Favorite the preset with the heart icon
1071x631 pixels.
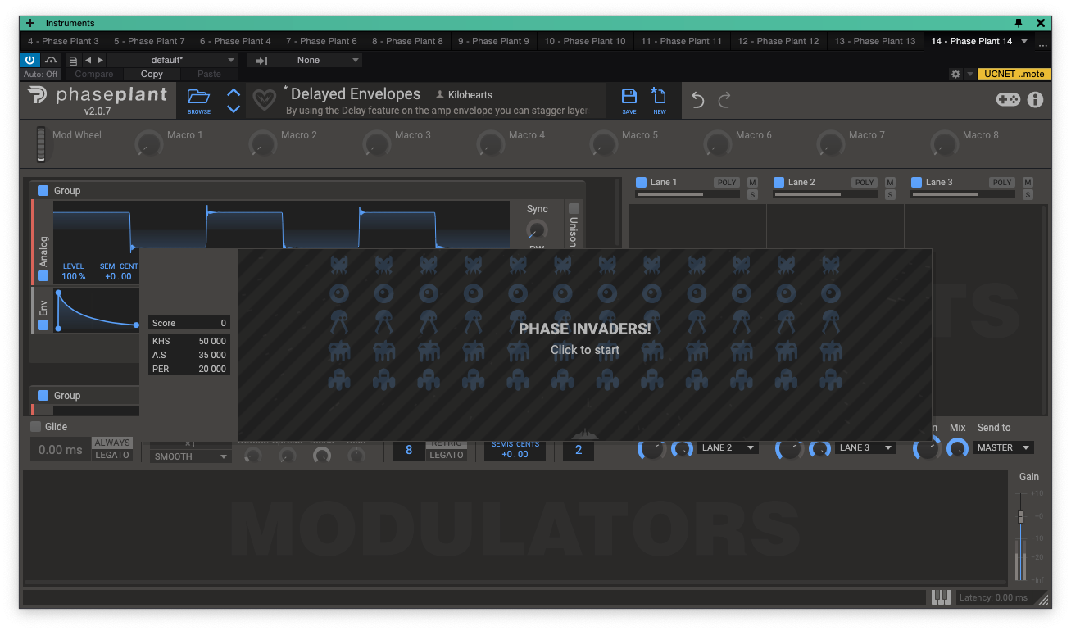(264, 100)
